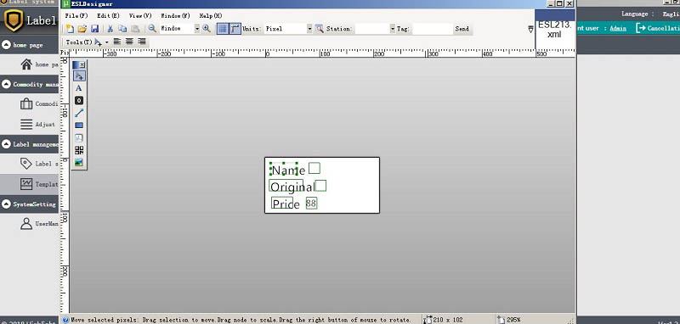Select the QR code tool in toolbox
The width and height of the screenshot is (680, 324).
pyautogui.click(x=79, y=150)
